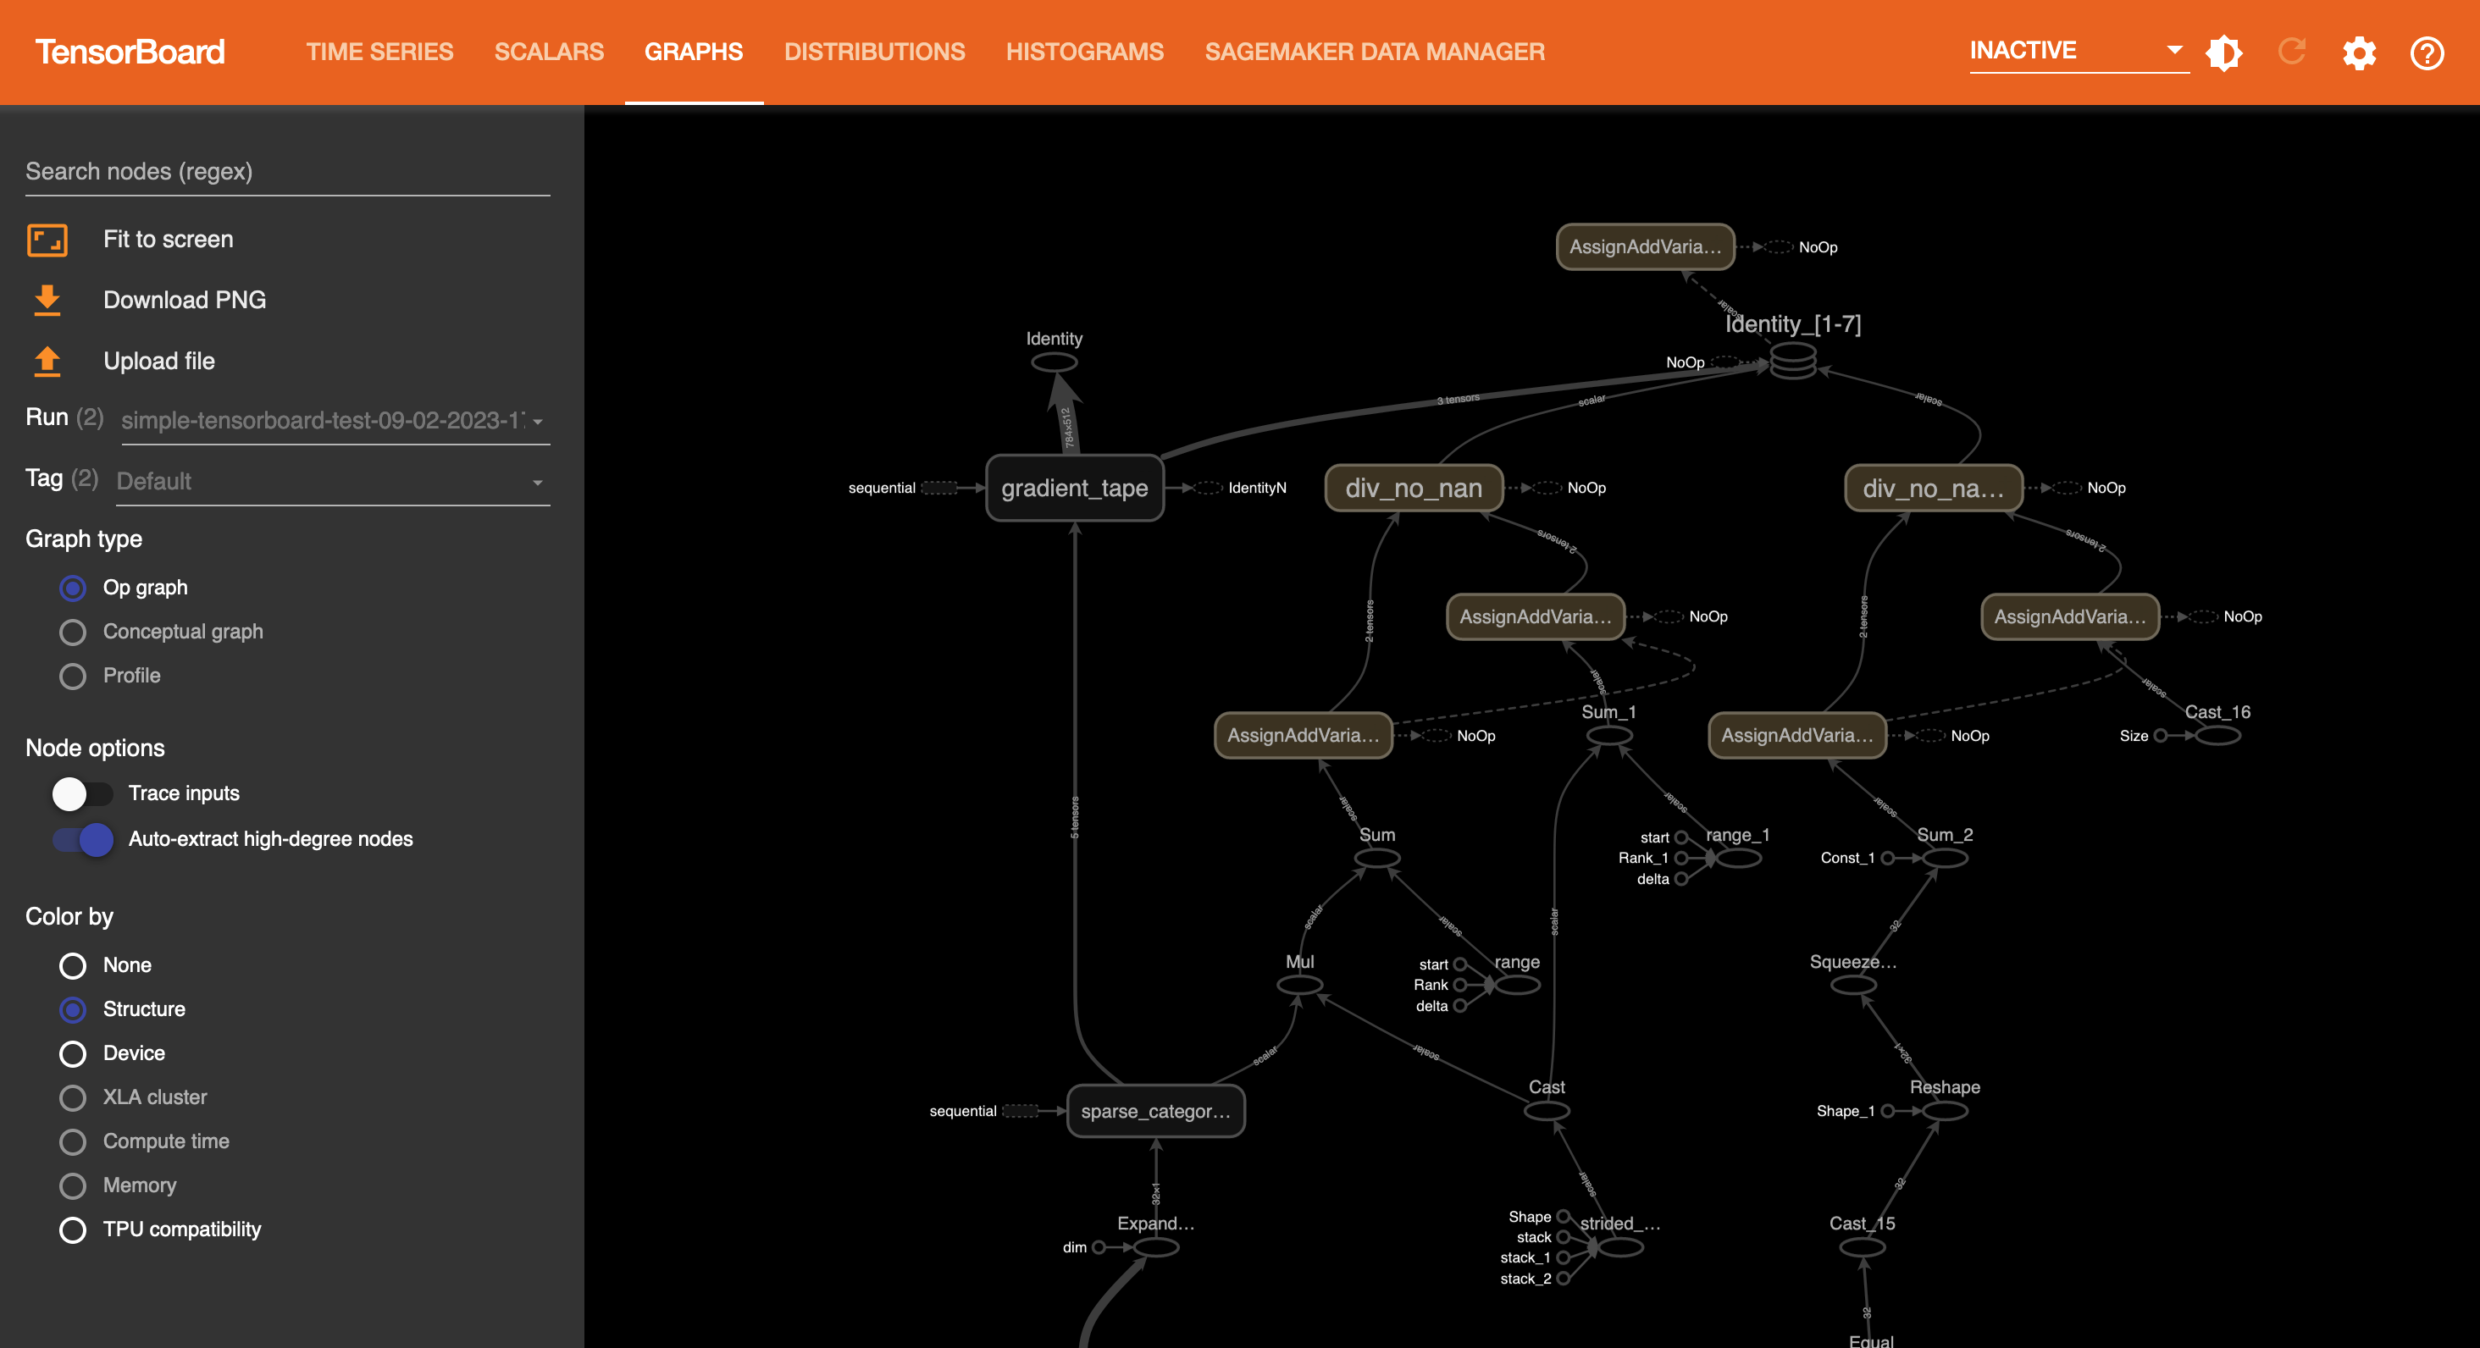Click the Fit to screen icon
This screenshot has height=1348, width=2480.
[47, 239]
